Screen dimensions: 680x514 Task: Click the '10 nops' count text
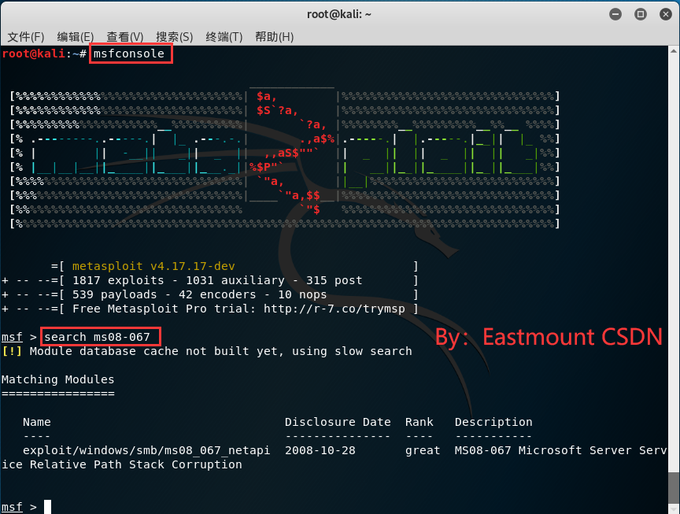(x=302, y=294)
